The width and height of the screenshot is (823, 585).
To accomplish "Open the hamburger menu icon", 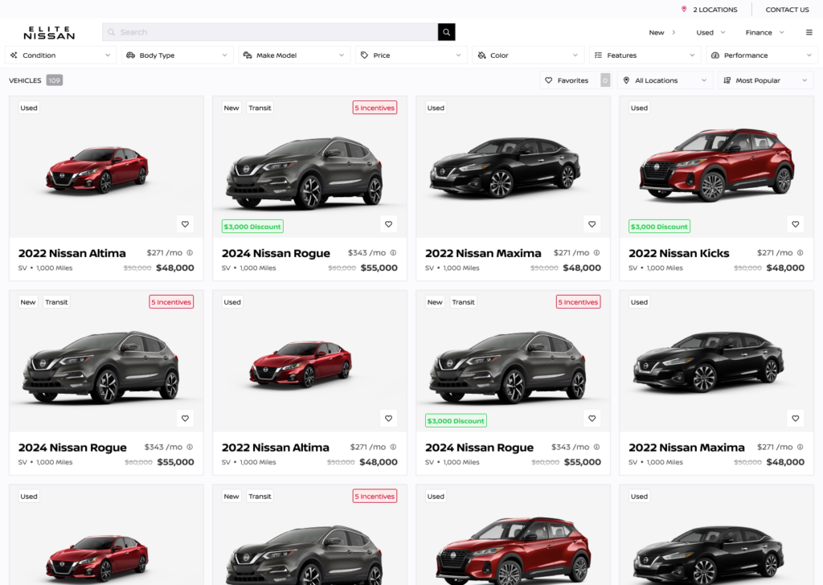I will click(809, 32).
